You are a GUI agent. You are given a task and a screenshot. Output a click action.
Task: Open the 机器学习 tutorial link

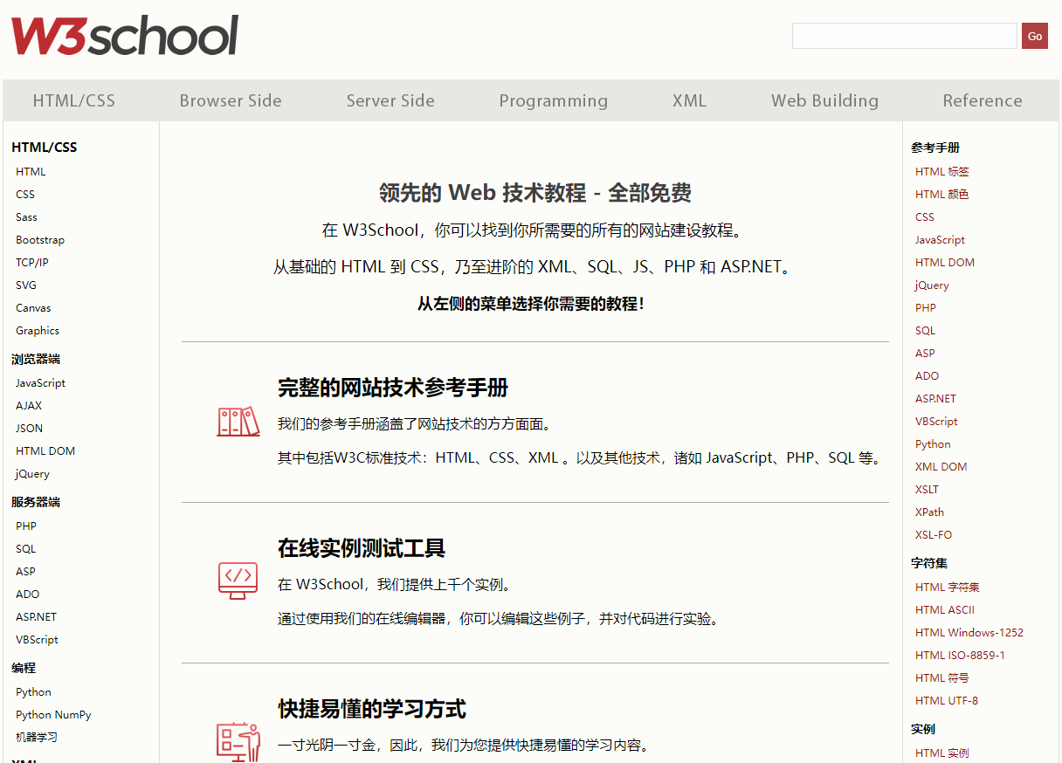coord(37,738)
